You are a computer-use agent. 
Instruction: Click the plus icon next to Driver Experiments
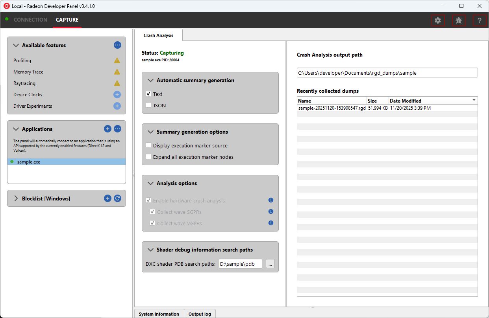coord(117,106)
